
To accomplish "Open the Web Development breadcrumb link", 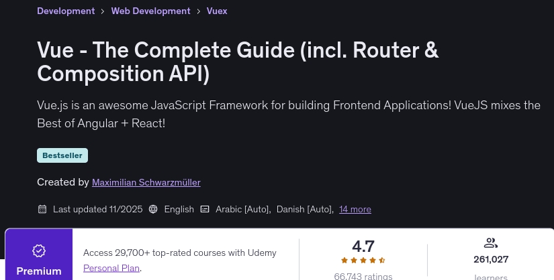I will [151, 11].
